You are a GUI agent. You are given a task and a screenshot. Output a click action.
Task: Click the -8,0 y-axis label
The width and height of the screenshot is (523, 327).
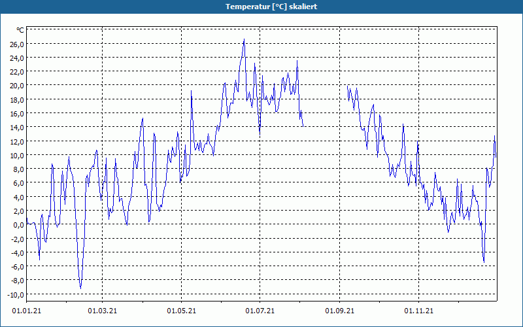[18, 281]
